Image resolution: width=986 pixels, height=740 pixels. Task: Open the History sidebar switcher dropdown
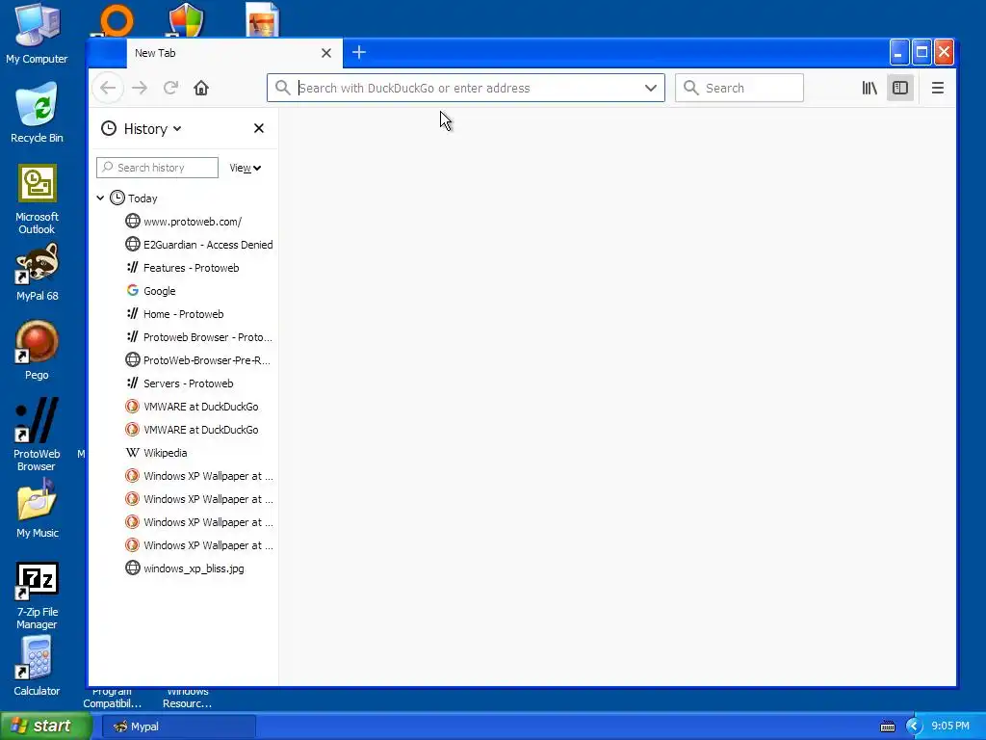[x=143, y=128]
